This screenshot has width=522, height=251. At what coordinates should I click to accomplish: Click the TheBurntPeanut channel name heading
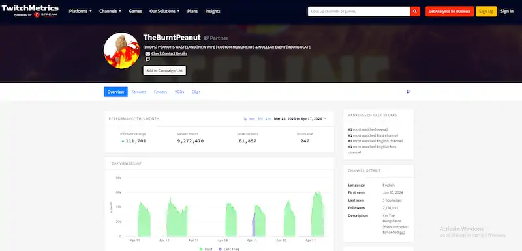click(x=172, y=38)
